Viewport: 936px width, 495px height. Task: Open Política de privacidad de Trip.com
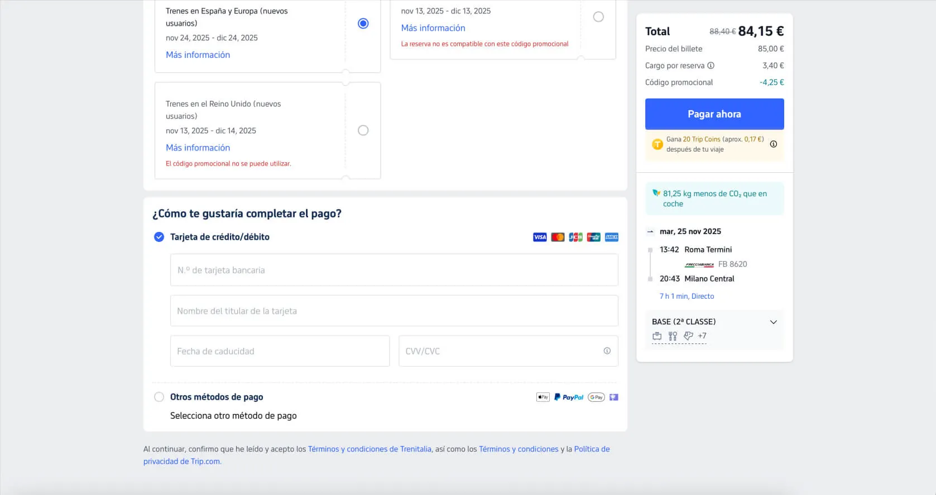pos(592,449)
